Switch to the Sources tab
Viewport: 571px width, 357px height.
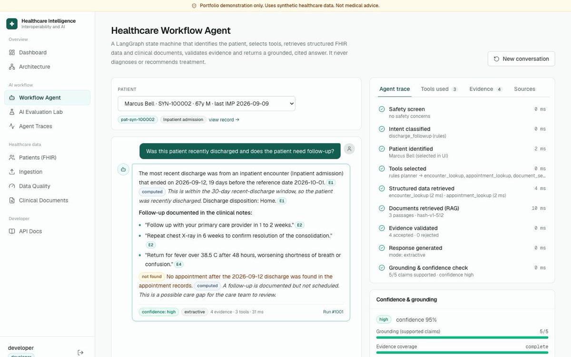(x=524, y=89)
